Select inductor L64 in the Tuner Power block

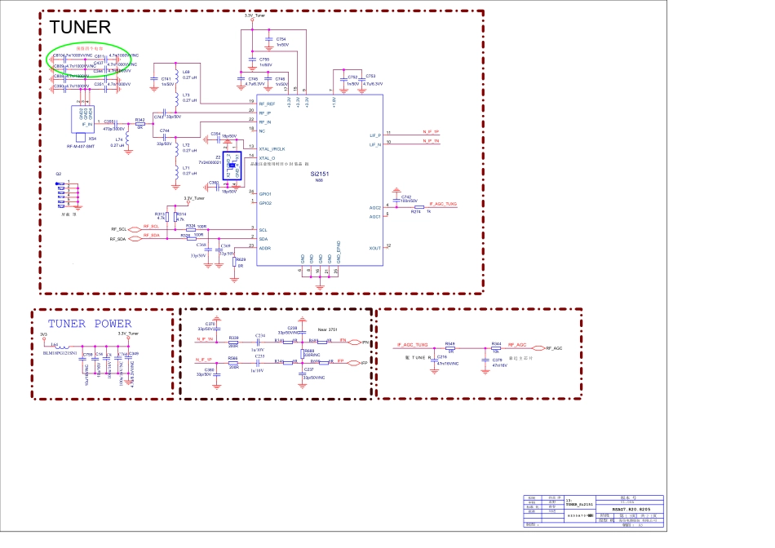(x=60, y=345)
